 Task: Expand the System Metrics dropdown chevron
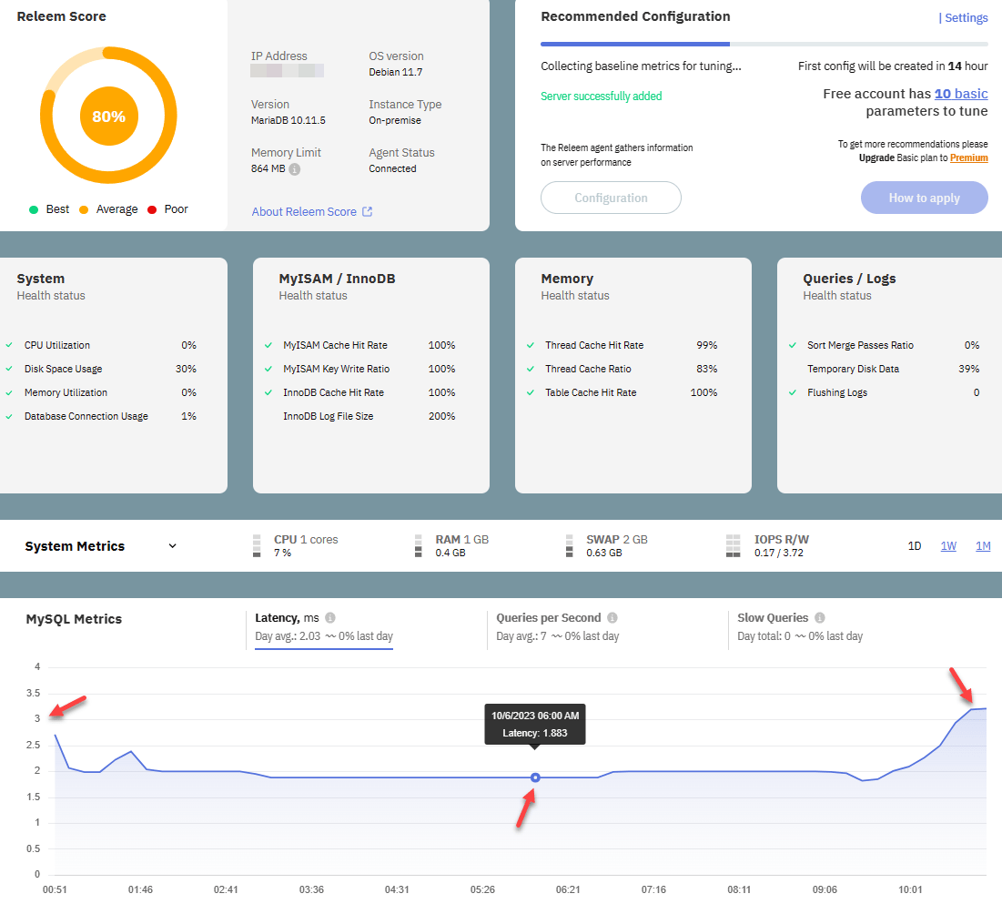coord(173,546)
